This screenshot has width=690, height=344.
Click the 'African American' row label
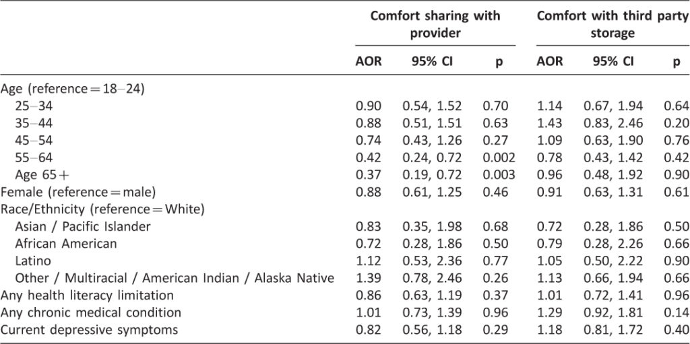(x=66, y=243)
